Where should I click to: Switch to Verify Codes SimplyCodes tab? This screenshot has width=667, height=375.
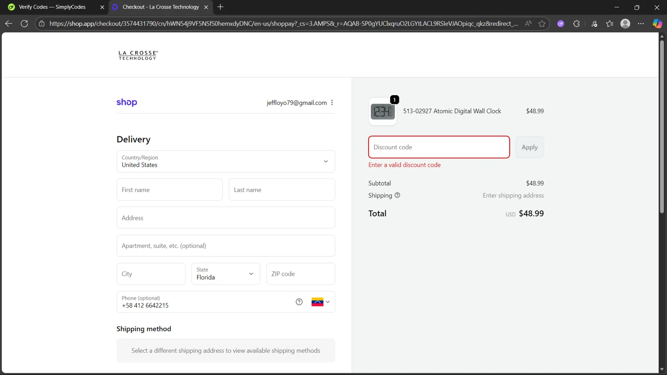(52, 7)
